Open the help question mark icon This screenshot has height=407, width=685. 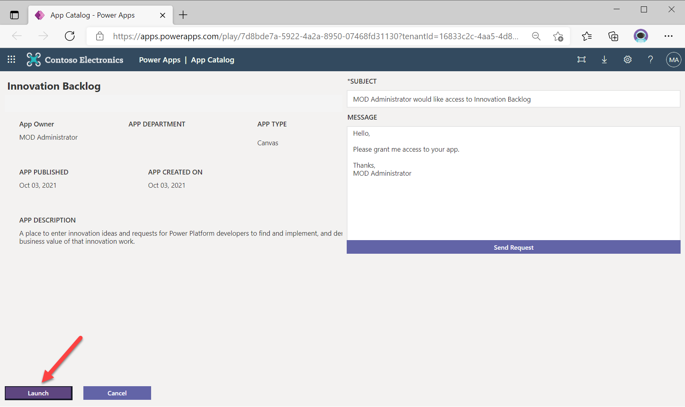click(x=650, y=59)
